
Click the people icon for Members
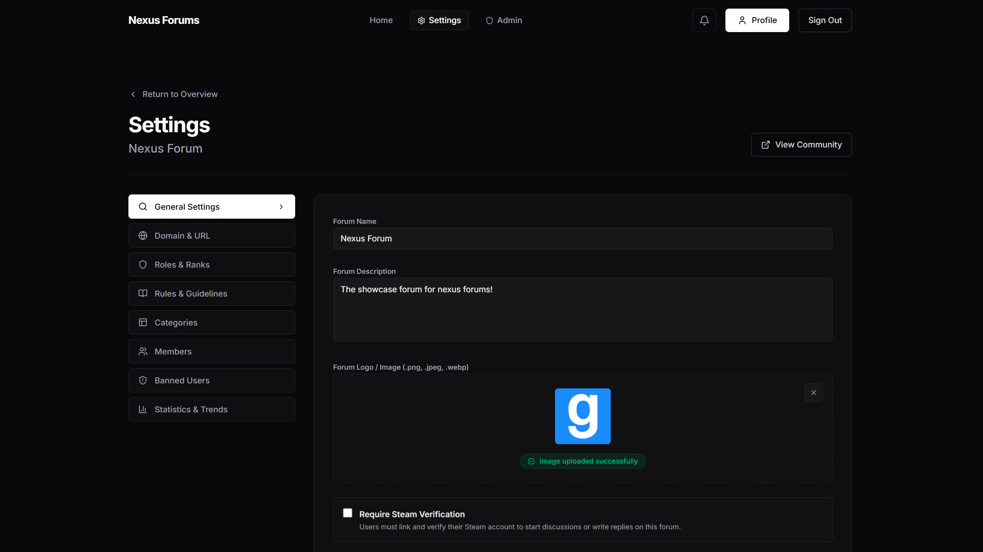(x=143, y=351)
